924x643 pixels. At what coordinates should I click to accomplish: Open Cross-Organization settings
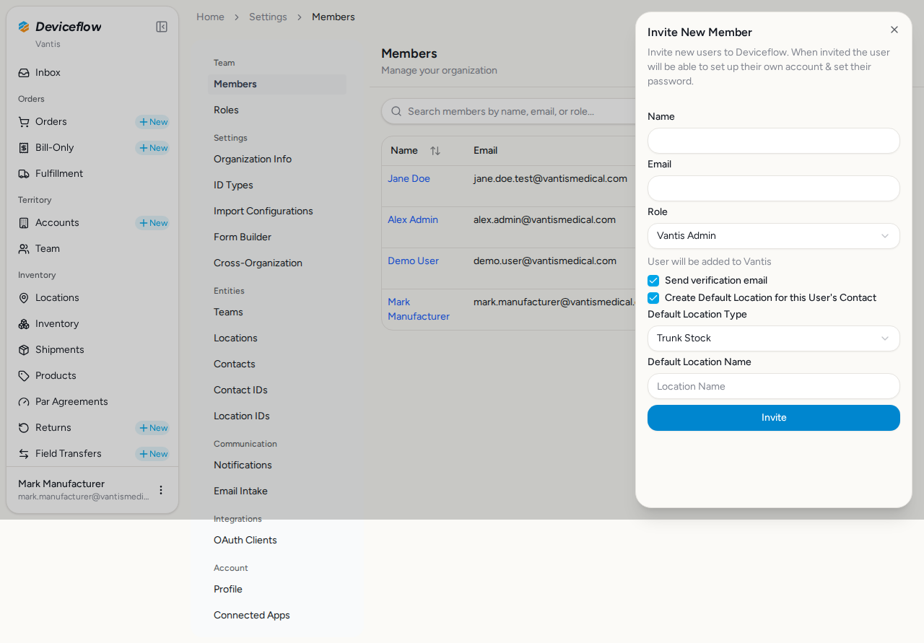click(x=277, y=263)
